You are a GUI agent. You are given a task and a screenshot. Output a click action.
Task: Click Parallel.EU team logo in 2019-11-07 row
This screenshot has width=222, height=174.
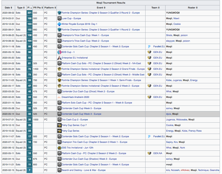click(149, 136)
